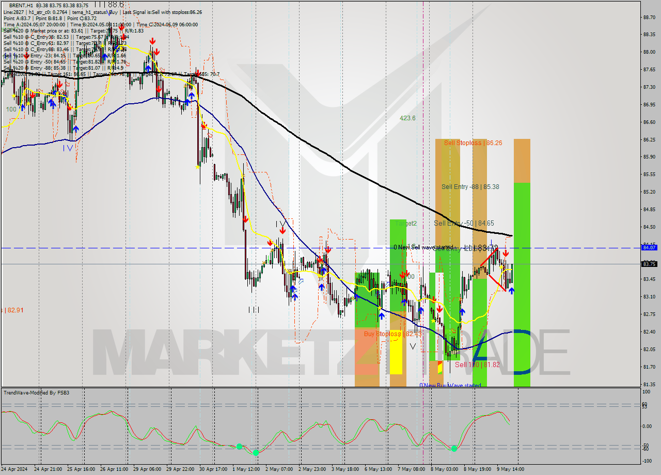Click the '8 May 19:00' time label
This screenshot has width=661, height=475.
pos(477,469)
